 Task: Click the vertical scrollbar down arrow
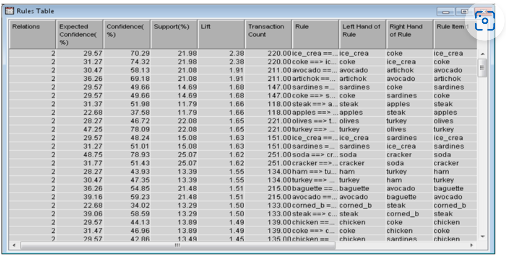point(482,236)
